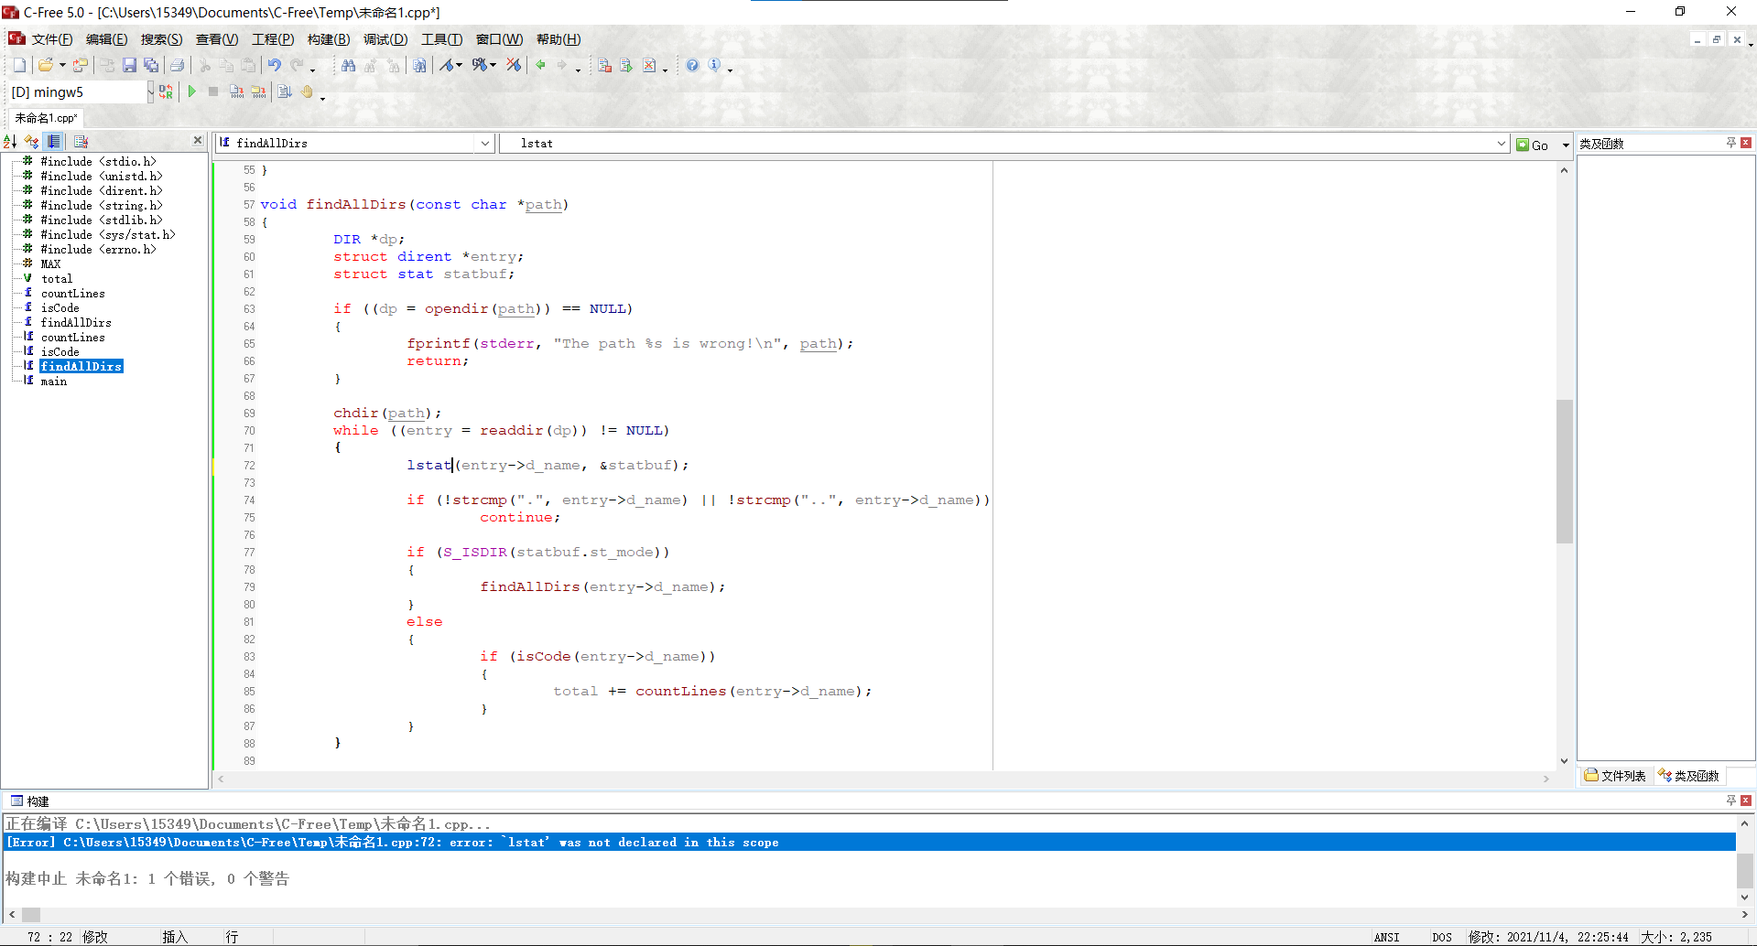The height and width of the screenshot is (946, 1757).
Task: Create a new file with toolbar icon
Action: click(19, 65)
